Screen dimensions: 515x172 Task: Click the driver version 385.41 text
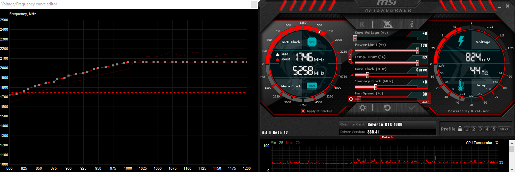pos(374,132)
